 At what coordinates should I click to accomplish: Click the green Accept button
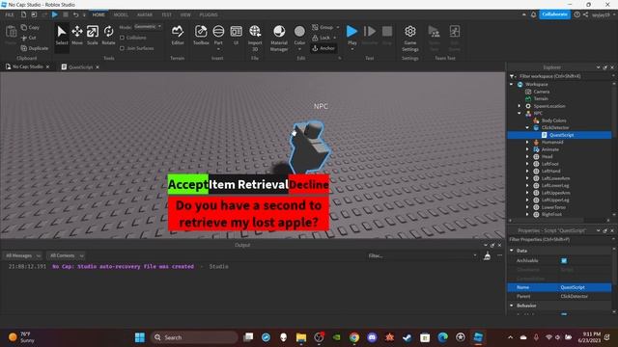click(x=188, y=184)
